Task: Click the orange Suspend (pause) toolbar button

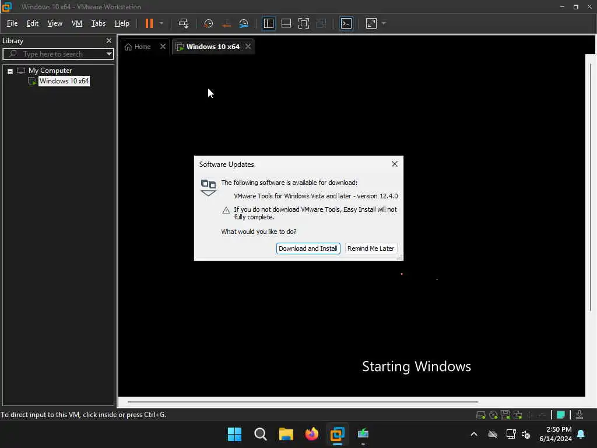Action: [x=149, y=23]
